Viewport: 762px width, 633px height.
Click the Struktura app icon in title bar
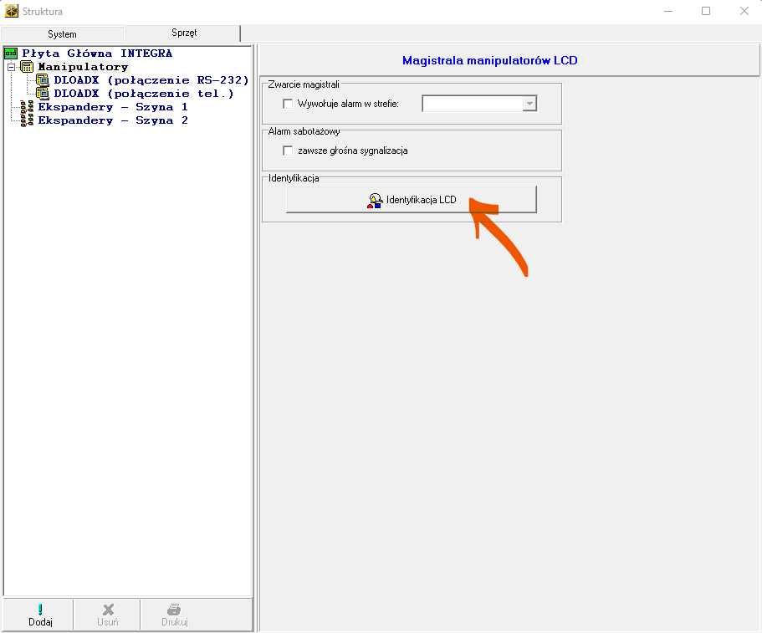(x=12, y=12)
